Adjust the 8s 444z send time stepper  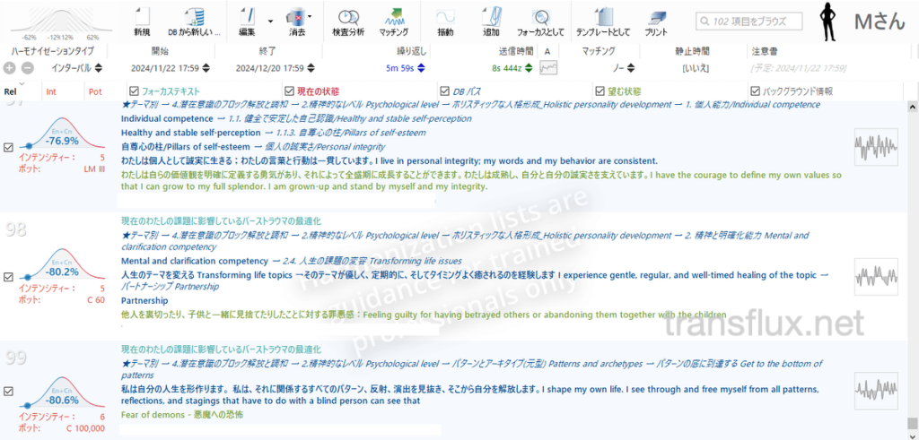tap(529, 68)
